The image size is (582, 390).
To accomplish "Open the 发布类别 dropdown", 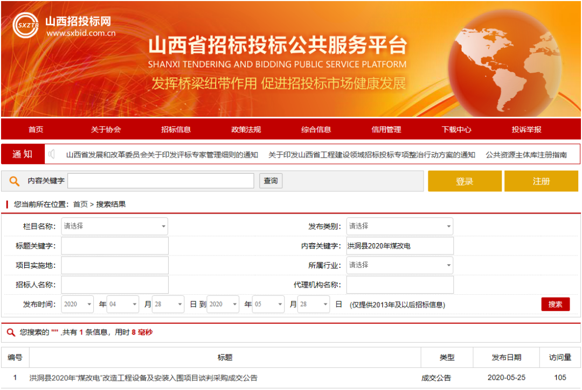I will coord(400,226).
